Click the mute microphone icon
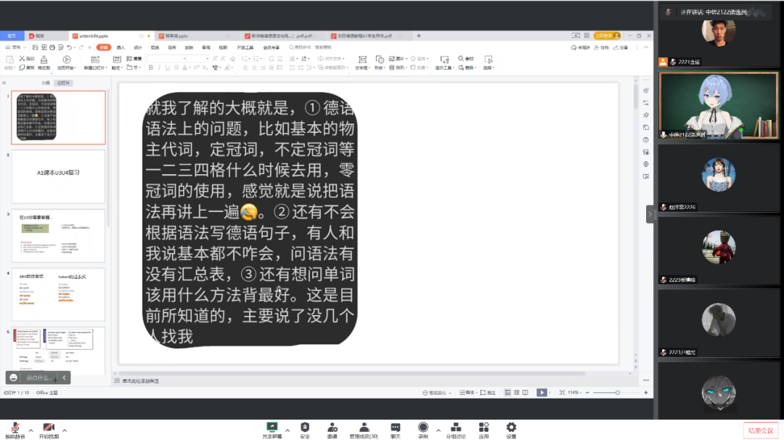The width and height of the screenshot is (784, 440). pyautogui.click(x=14, y=427)
